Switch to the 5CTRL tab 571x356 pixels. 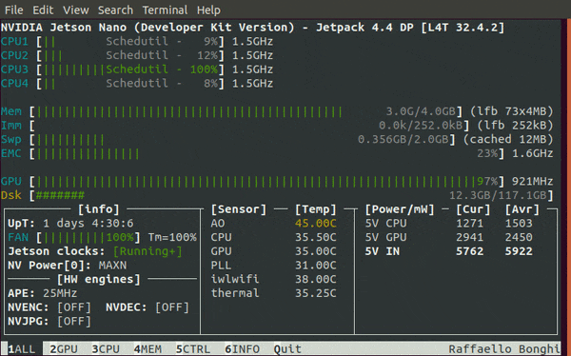point(192,349)
